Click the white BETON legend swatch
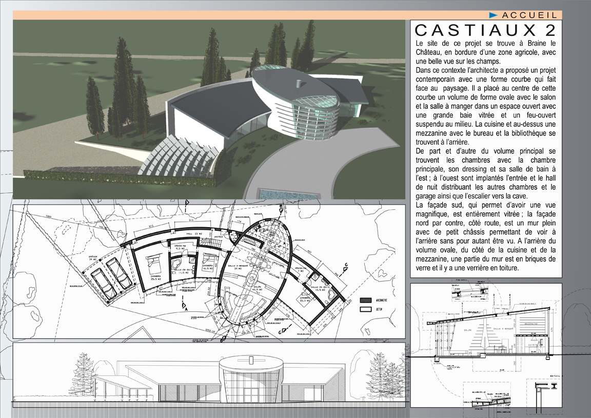The width and height of the screenshot is (591, 418). tap(366, 309)
